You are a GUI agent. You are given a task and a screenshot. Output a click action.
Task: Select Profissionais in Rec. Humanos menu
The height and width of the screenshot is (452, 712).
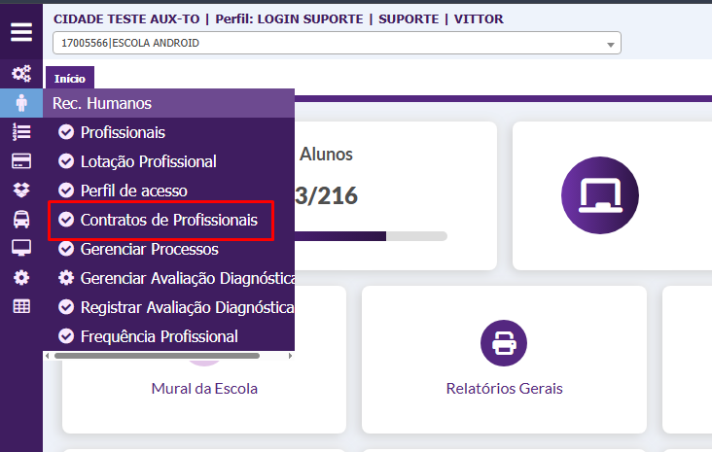click(123, 132)
